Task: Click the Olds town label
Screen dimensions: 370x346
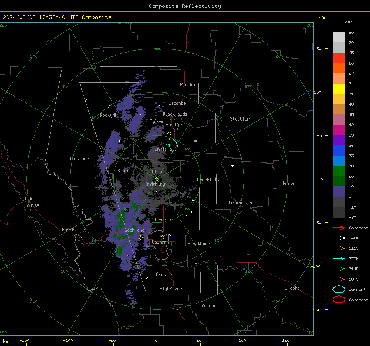Action: click(157, 172)
